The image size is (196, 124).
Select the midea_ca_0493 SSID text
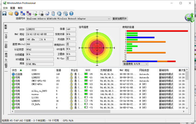pyautogui.click(x=39, y=91)
